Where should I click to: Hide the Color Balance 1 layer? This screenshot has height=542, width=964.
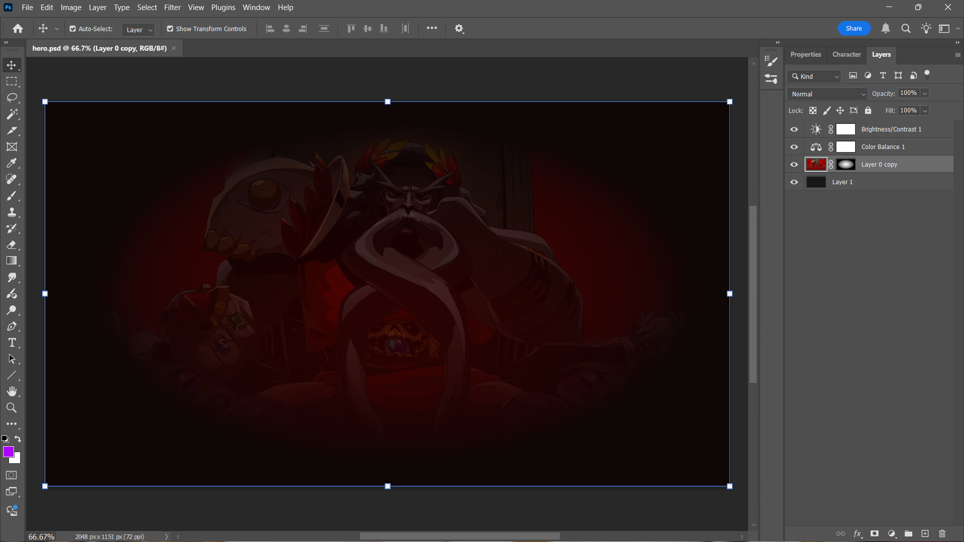[x=794, y=147]
